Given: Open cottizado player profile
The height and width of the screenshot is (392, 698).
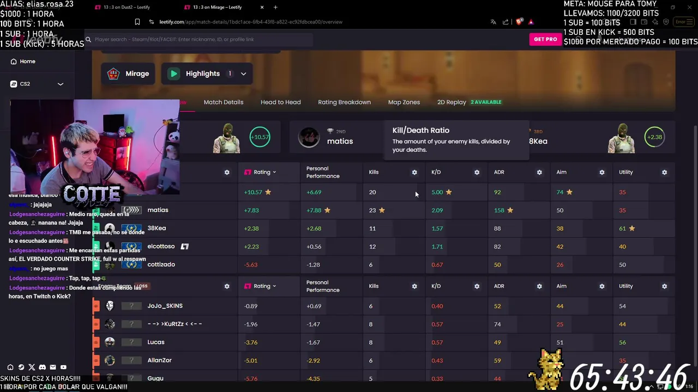Looking at the screenshot, I should tap(161, 265).
